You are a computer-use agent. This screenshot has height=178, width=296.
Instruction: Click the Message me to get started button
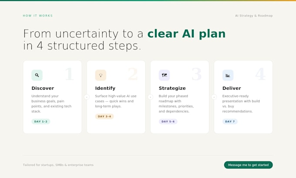click(248, 165)
